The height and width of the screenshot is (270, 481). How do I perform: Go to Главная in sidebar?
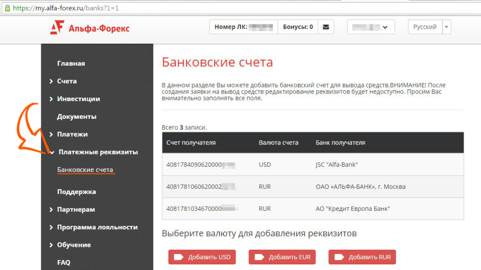[71, 63]
